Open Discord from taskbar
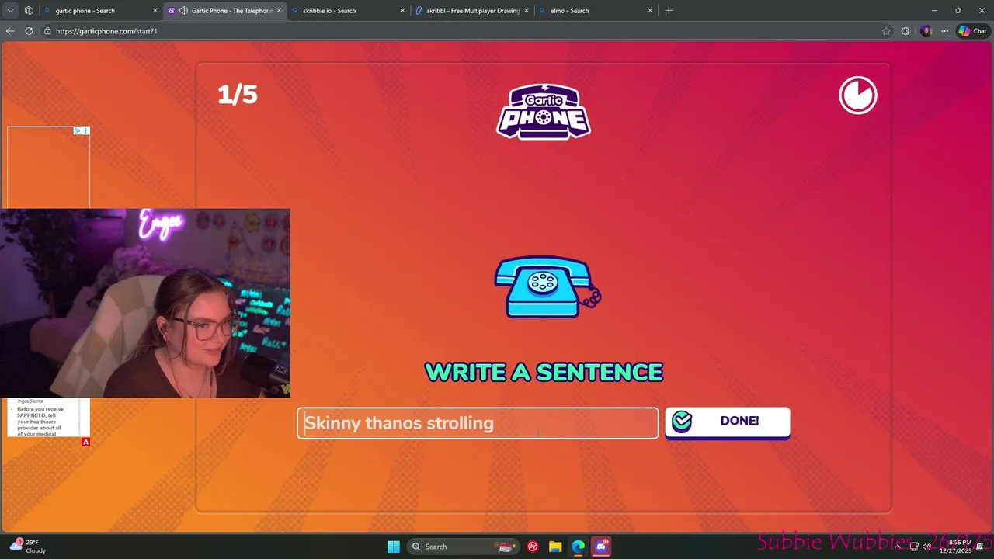The width and height of the screenshot is (994, 559). pos(601,547)
